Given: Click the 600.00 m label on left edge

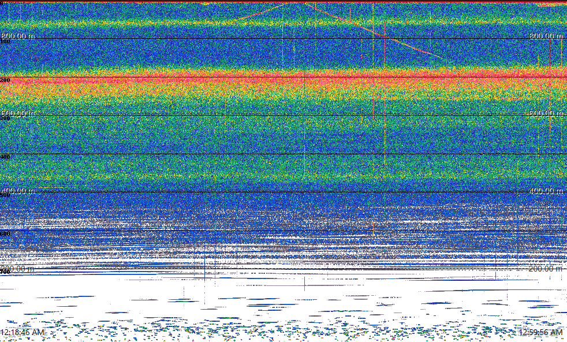Looking at the screenshot, I should pyautogui.click(x=18, y=113).
